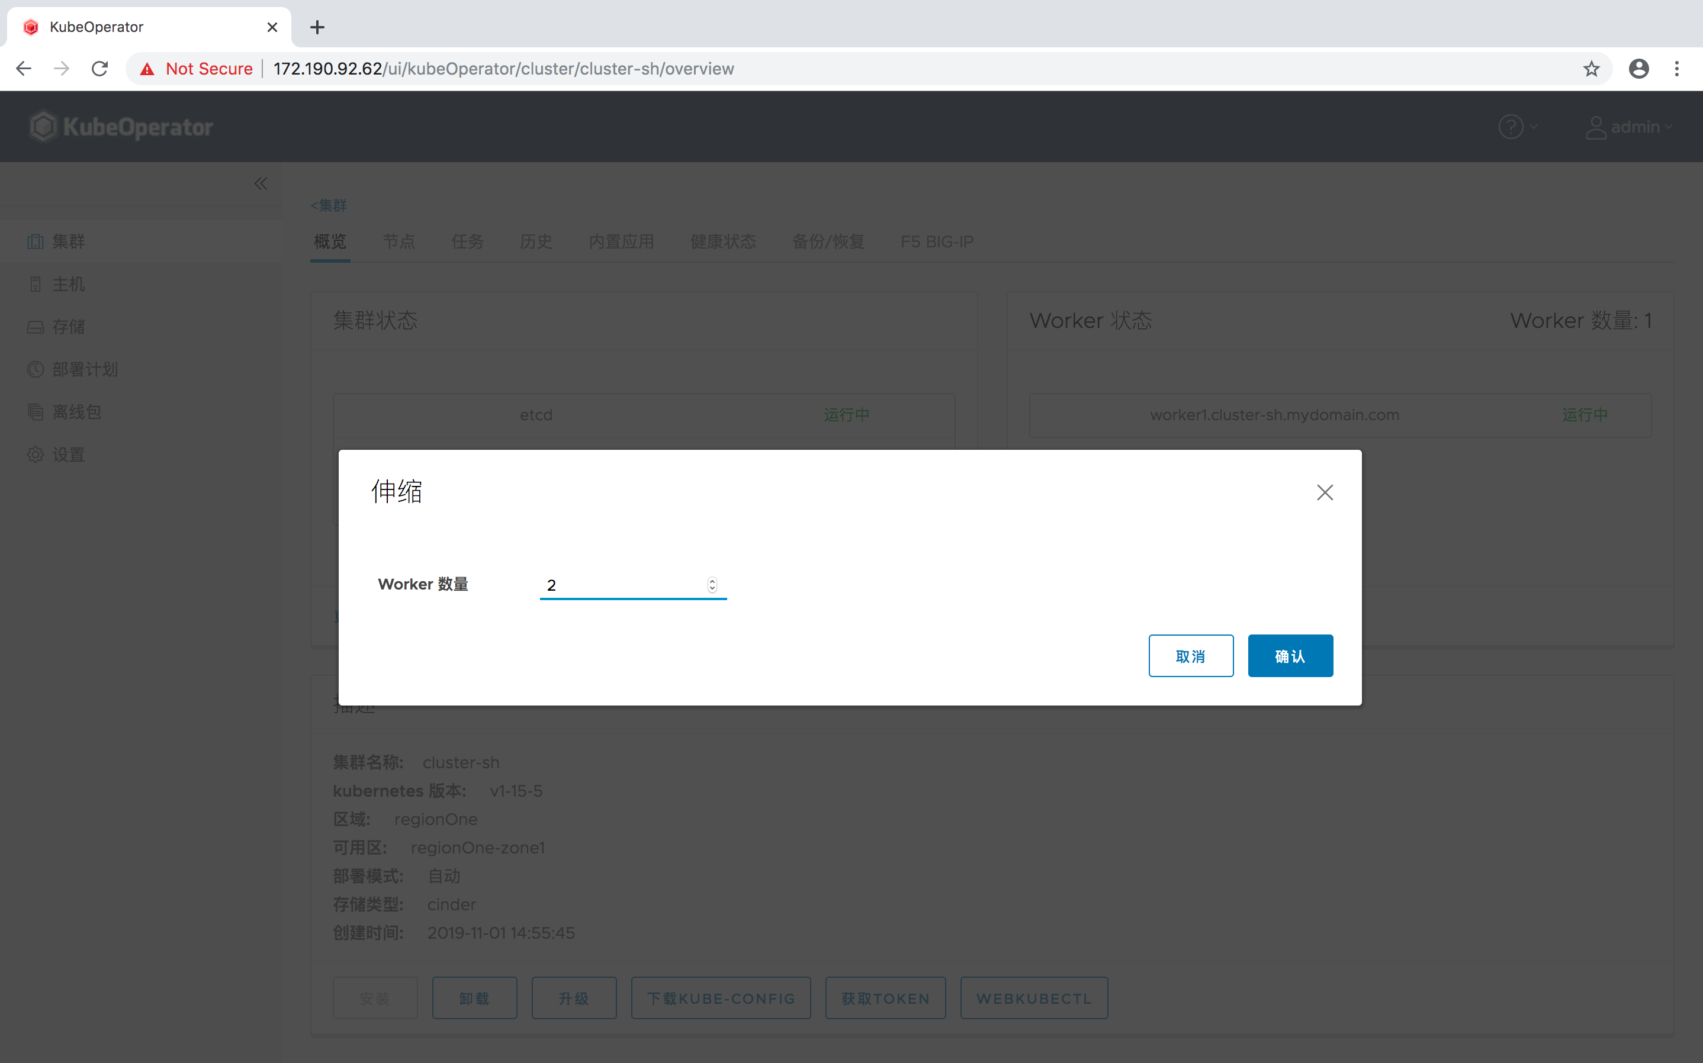Open the admin user dropdown
Viewport: 1703px width, 1063px height.
tap(1630, 127)
